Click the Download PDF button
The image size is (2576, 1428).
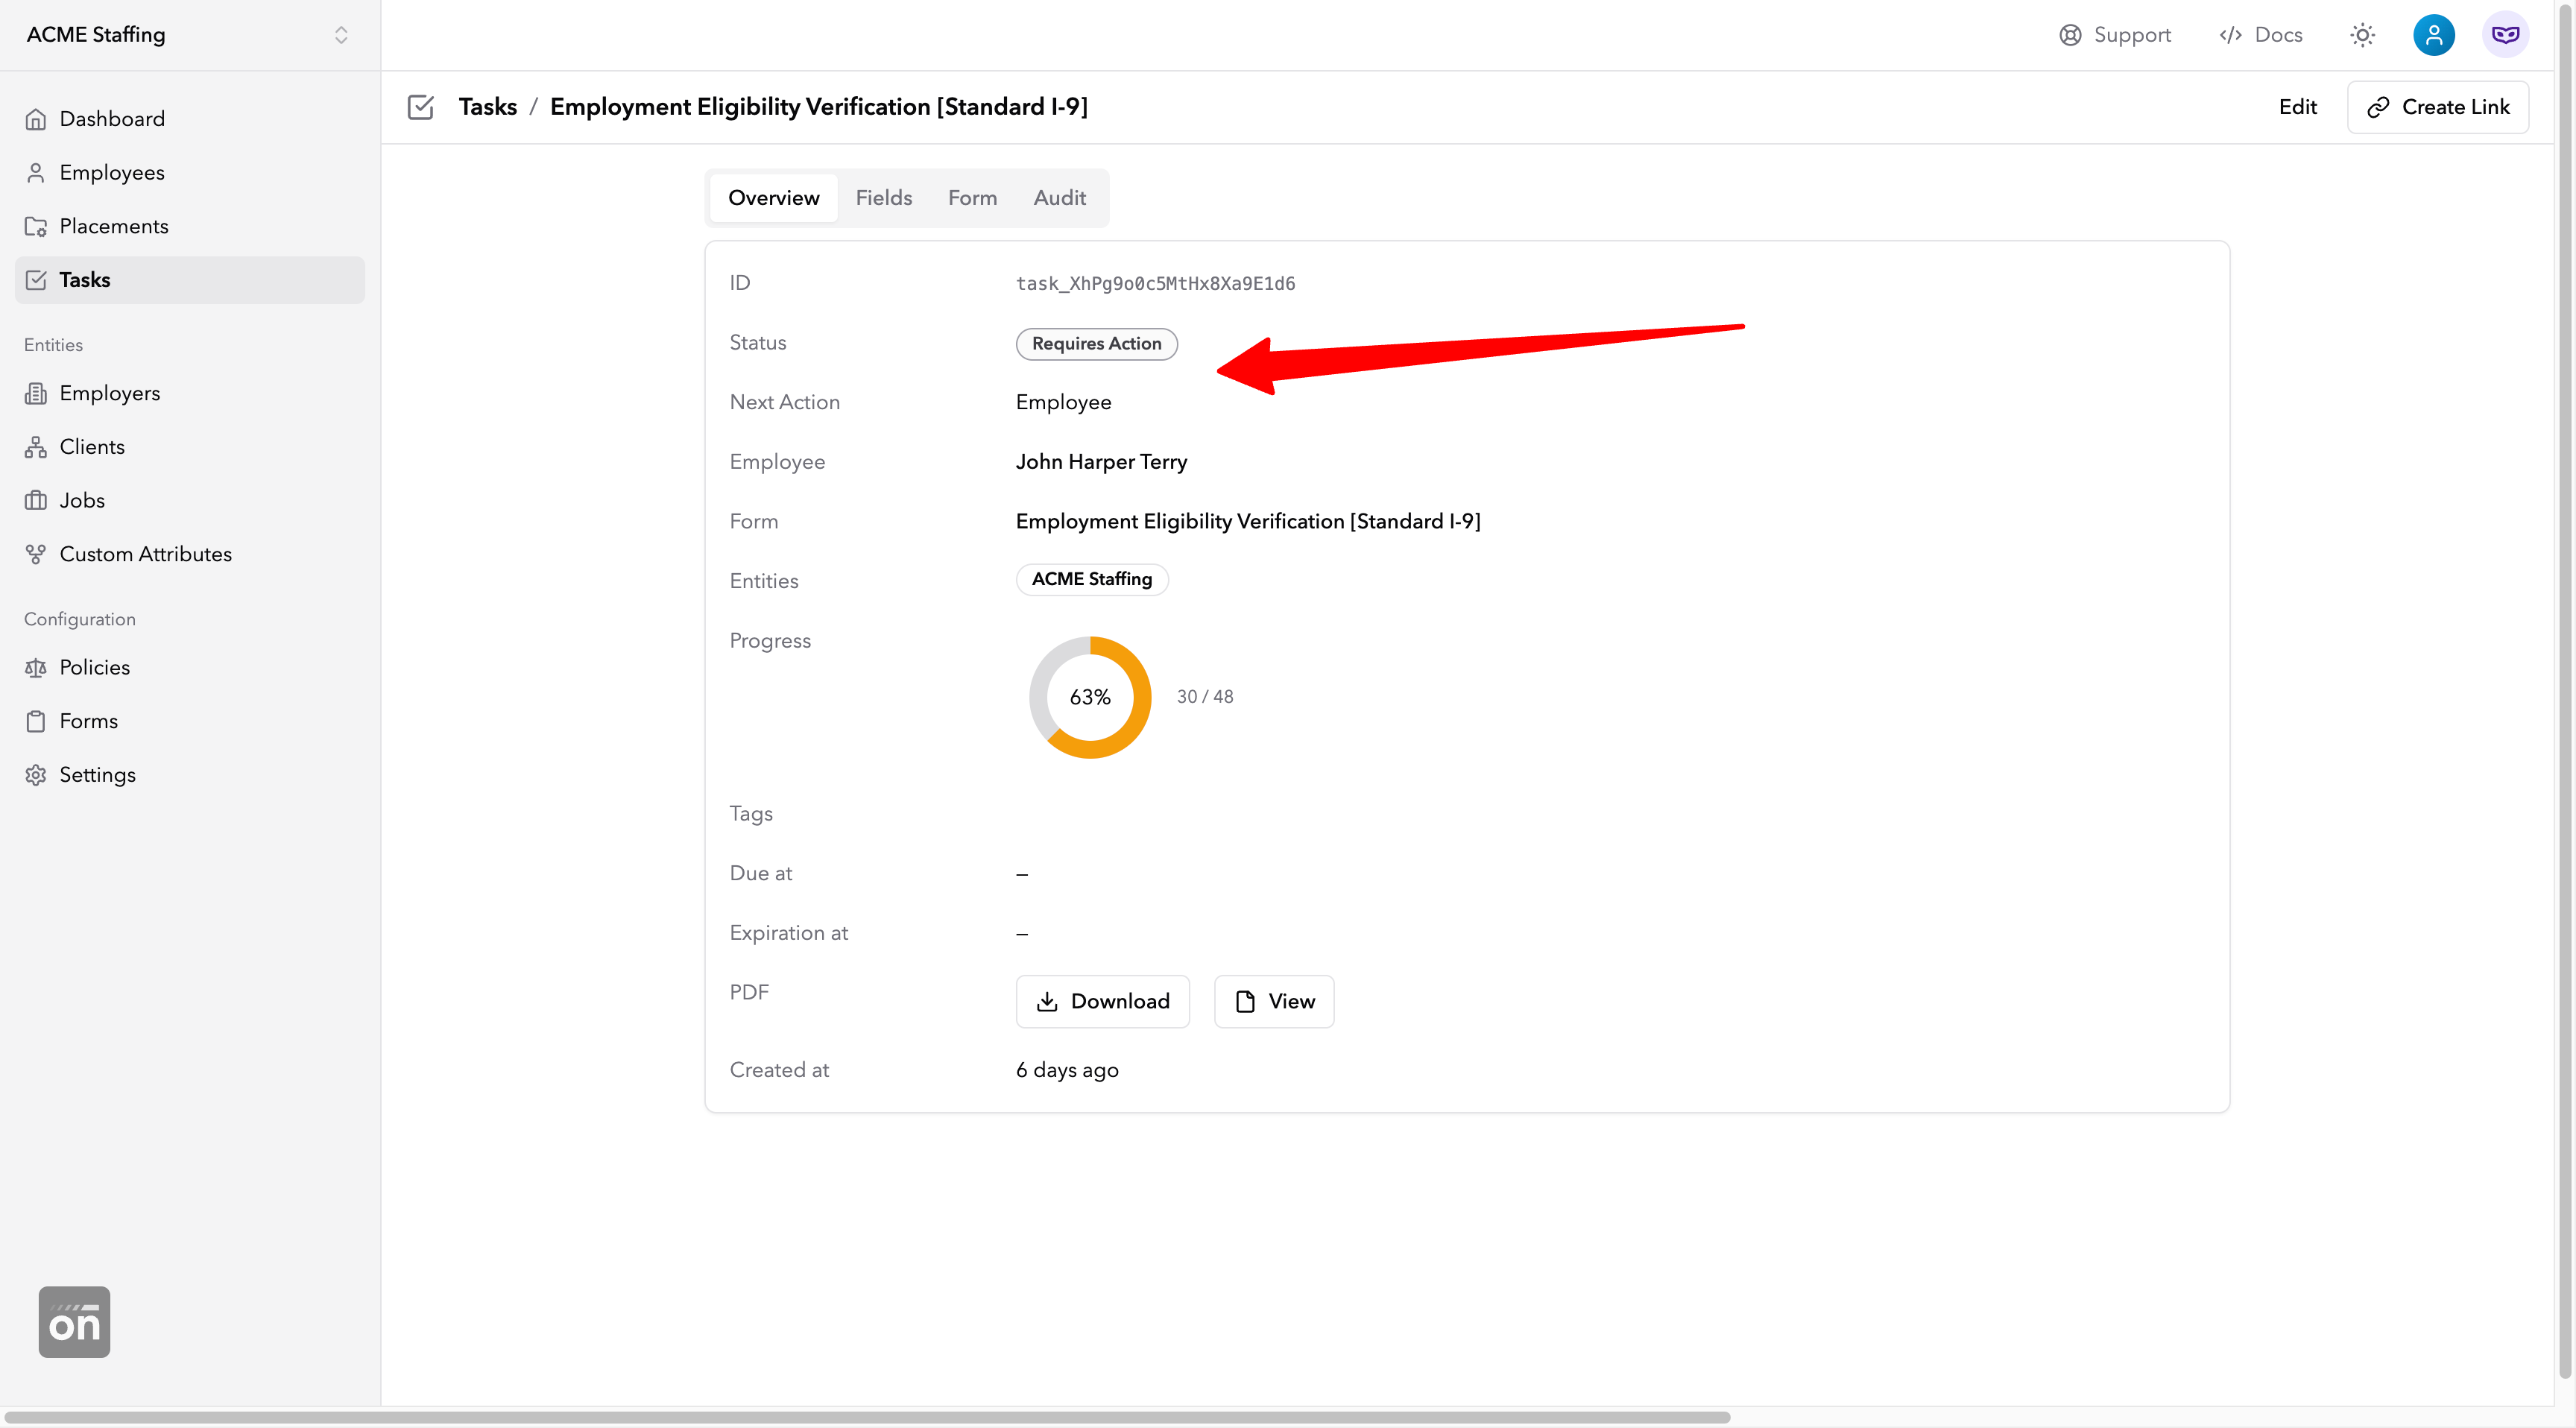pos(1102,1001)
